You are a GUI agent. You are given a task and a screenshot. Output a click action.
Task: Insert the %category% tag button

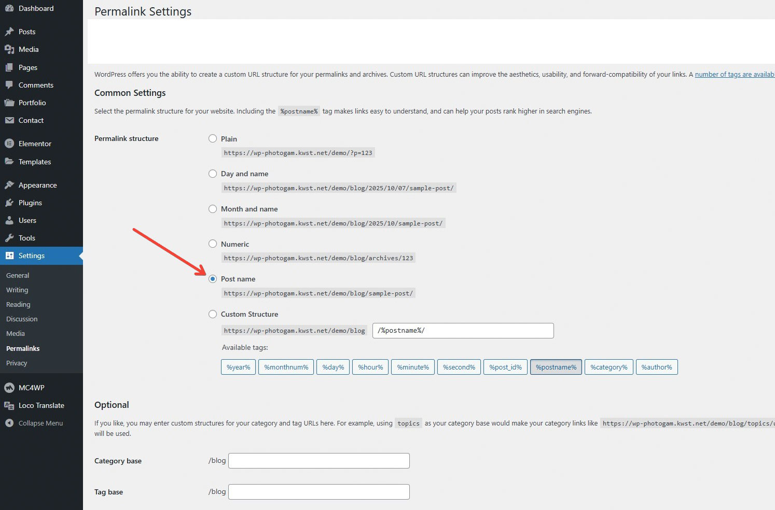point(609,367)
